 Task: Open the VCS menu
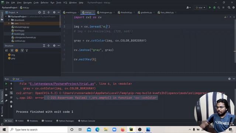click(x=65, y=3)
